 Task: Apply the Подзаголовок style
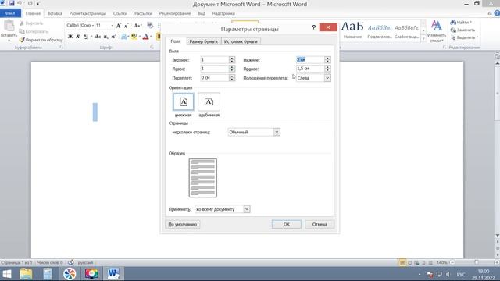coord(379,30)
